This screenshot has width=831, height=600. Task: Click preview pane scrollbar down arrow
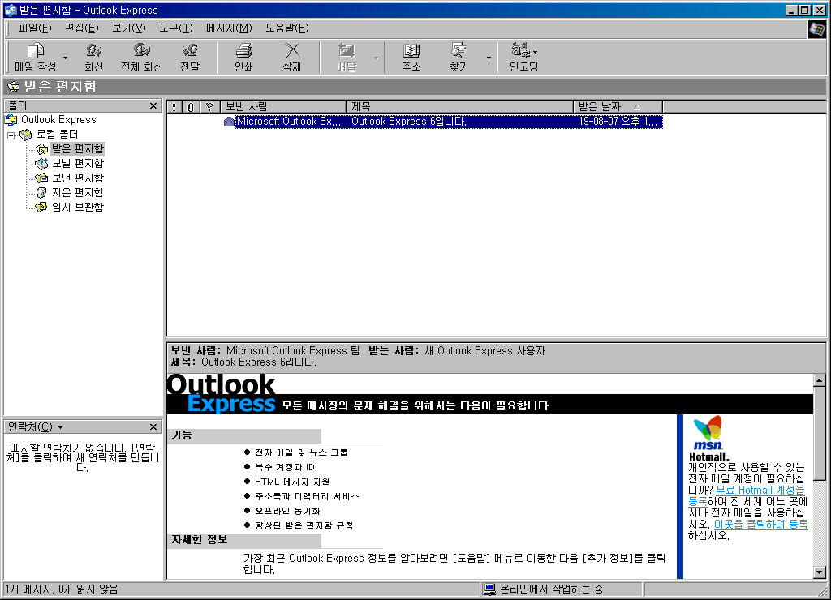[x=820, y=572]
